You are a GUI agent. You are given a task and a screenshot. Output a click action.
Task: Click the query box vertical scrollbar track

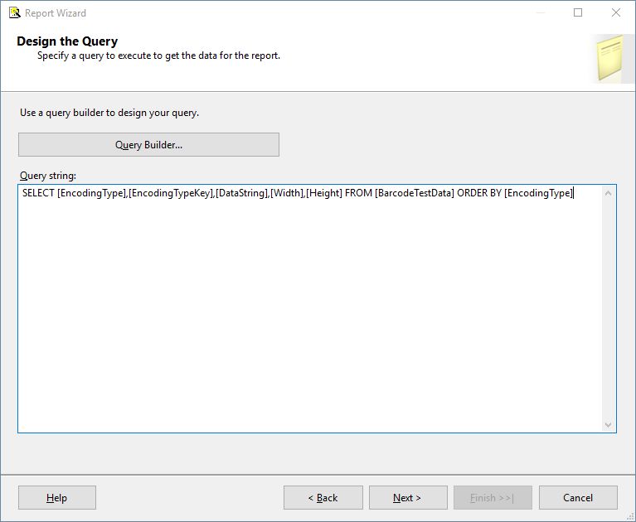[609, 307]
